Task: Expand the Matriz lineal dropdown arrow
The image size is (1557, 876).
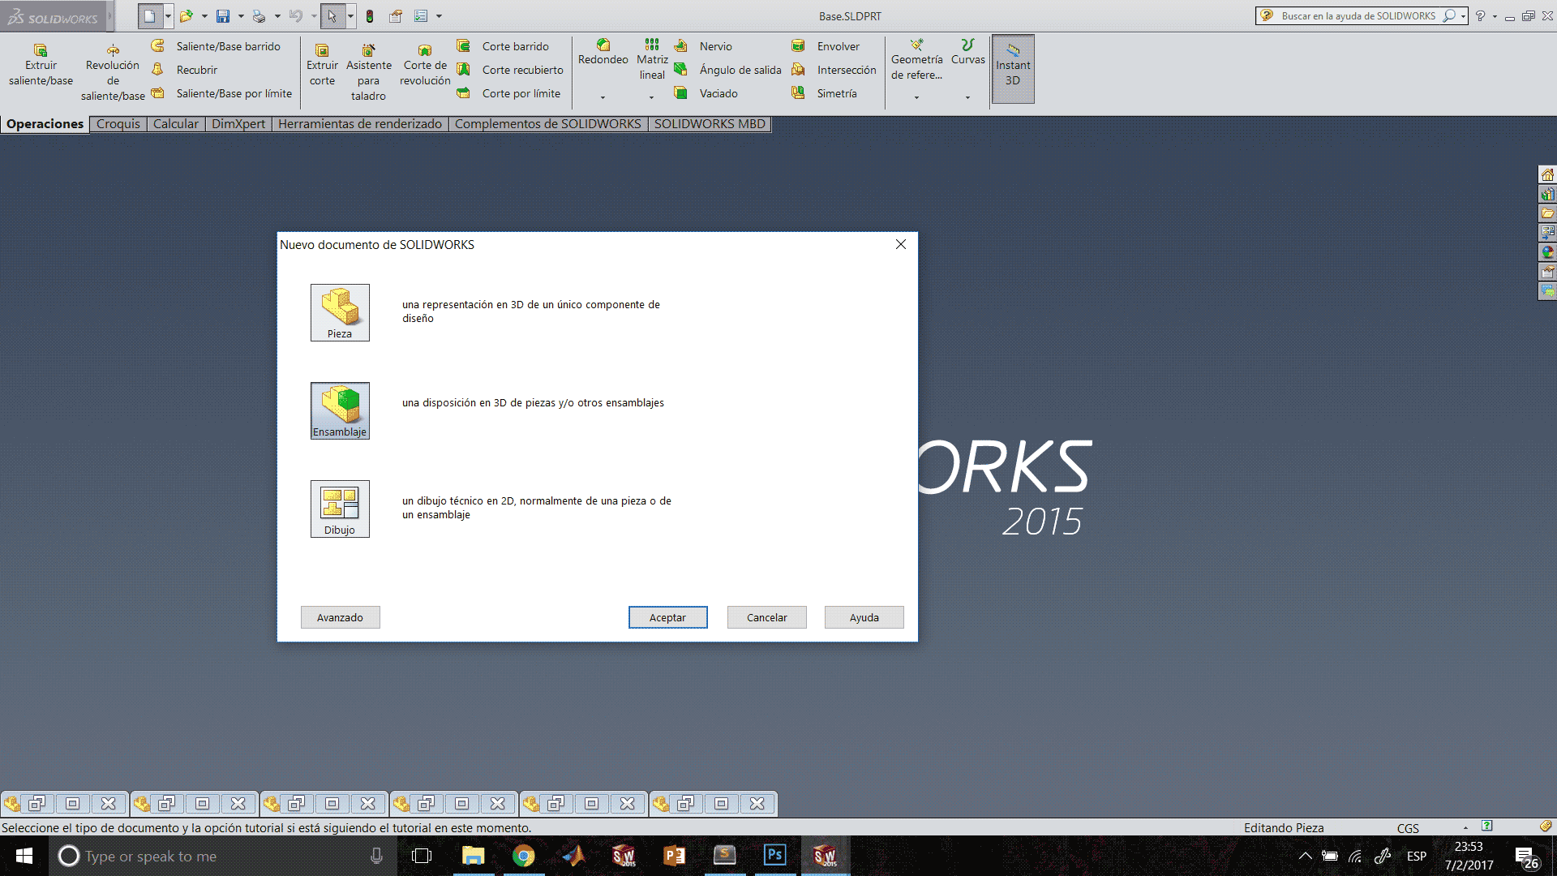Action: point(651,97)
